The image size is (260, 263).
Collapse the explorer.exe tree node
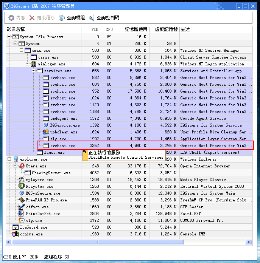click(9, 159)
